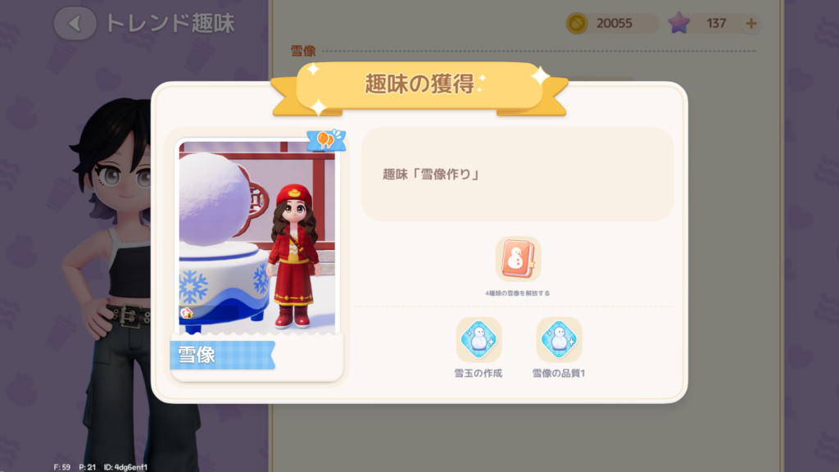This screenshot has width=839, height=472.
Task: Add more stars with plus button
Action: pos(751,23)
